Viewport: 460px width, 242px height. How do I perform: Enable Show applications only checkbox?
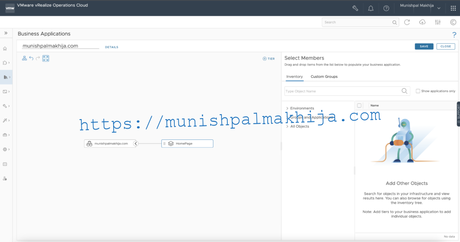pyautogui.click(x=418, y=91)
